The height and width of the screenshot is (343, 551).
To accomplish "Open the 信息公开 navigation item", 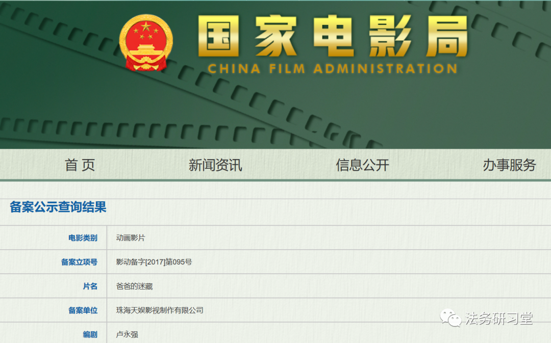I will click(362, 165).
